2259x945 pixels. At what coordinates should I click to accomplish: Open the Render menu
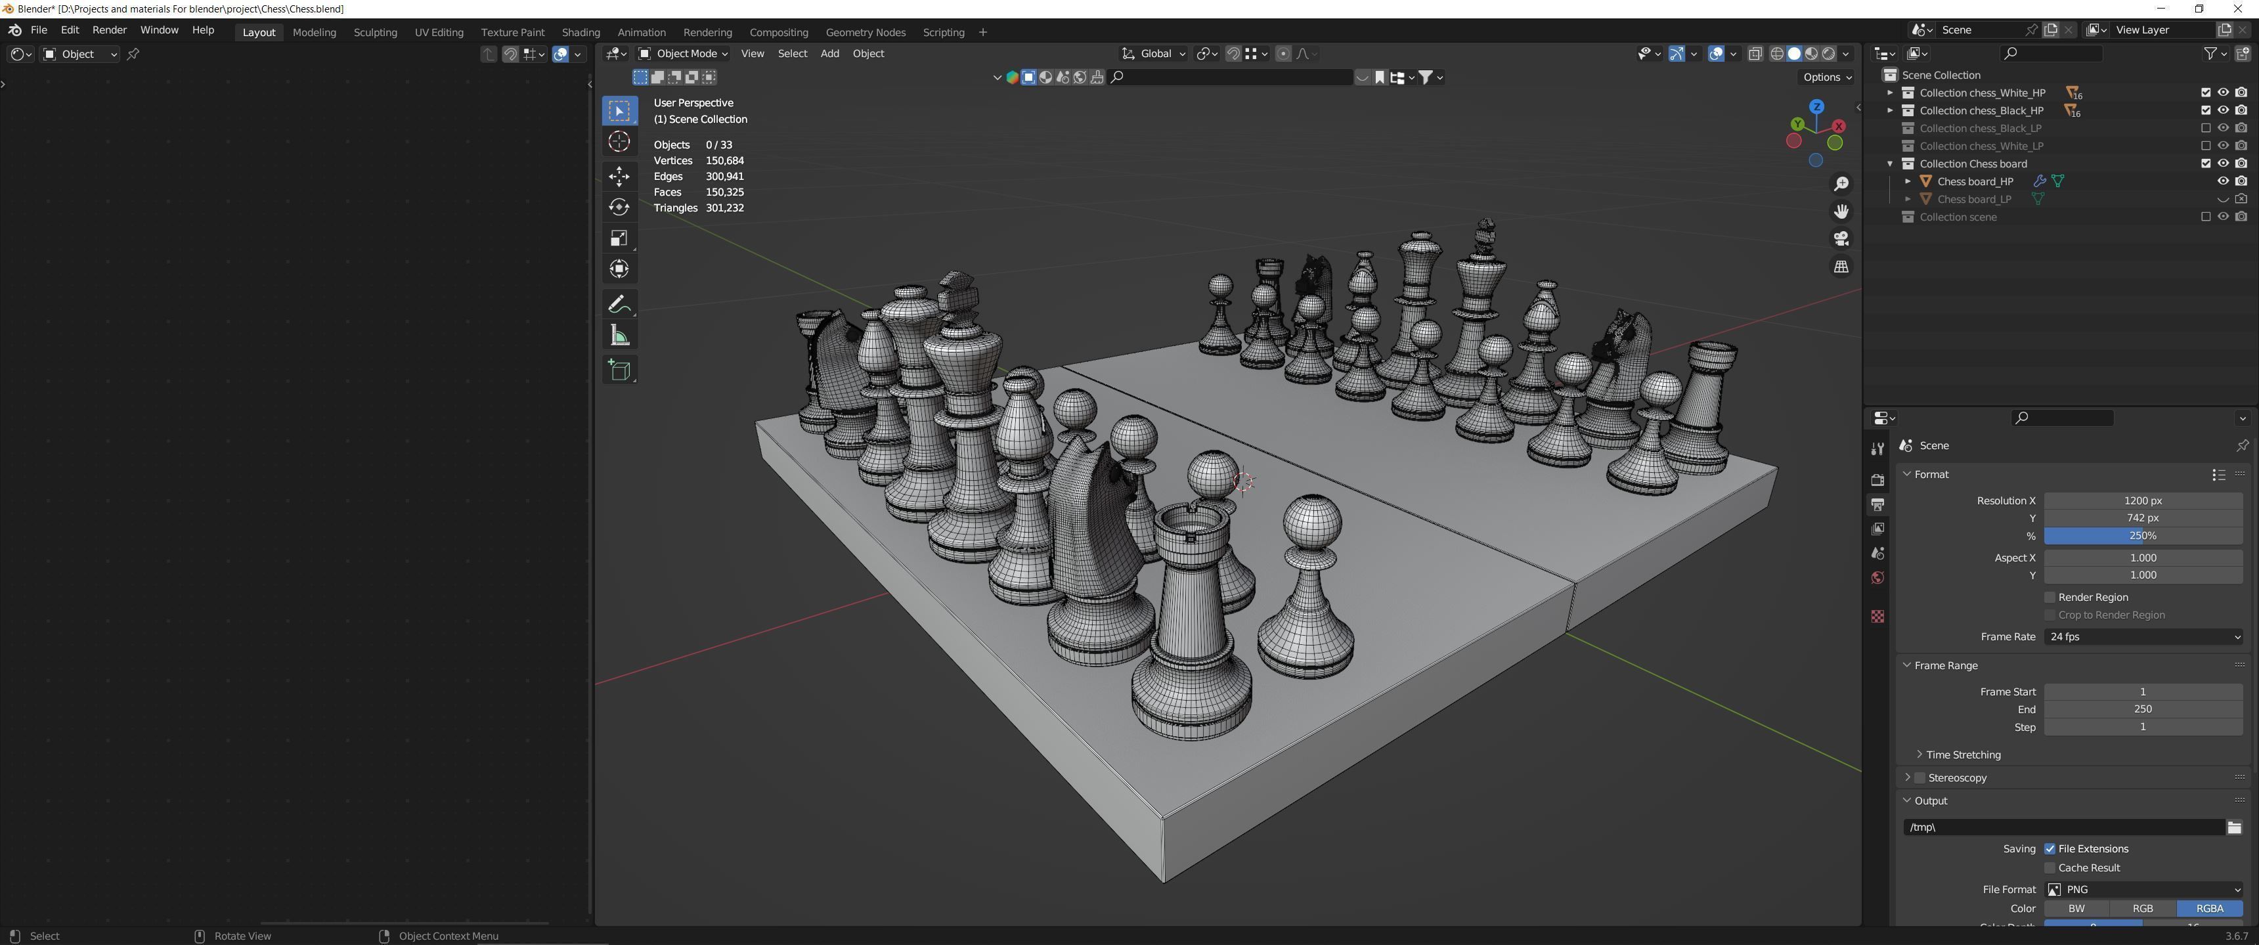point(110,30)
